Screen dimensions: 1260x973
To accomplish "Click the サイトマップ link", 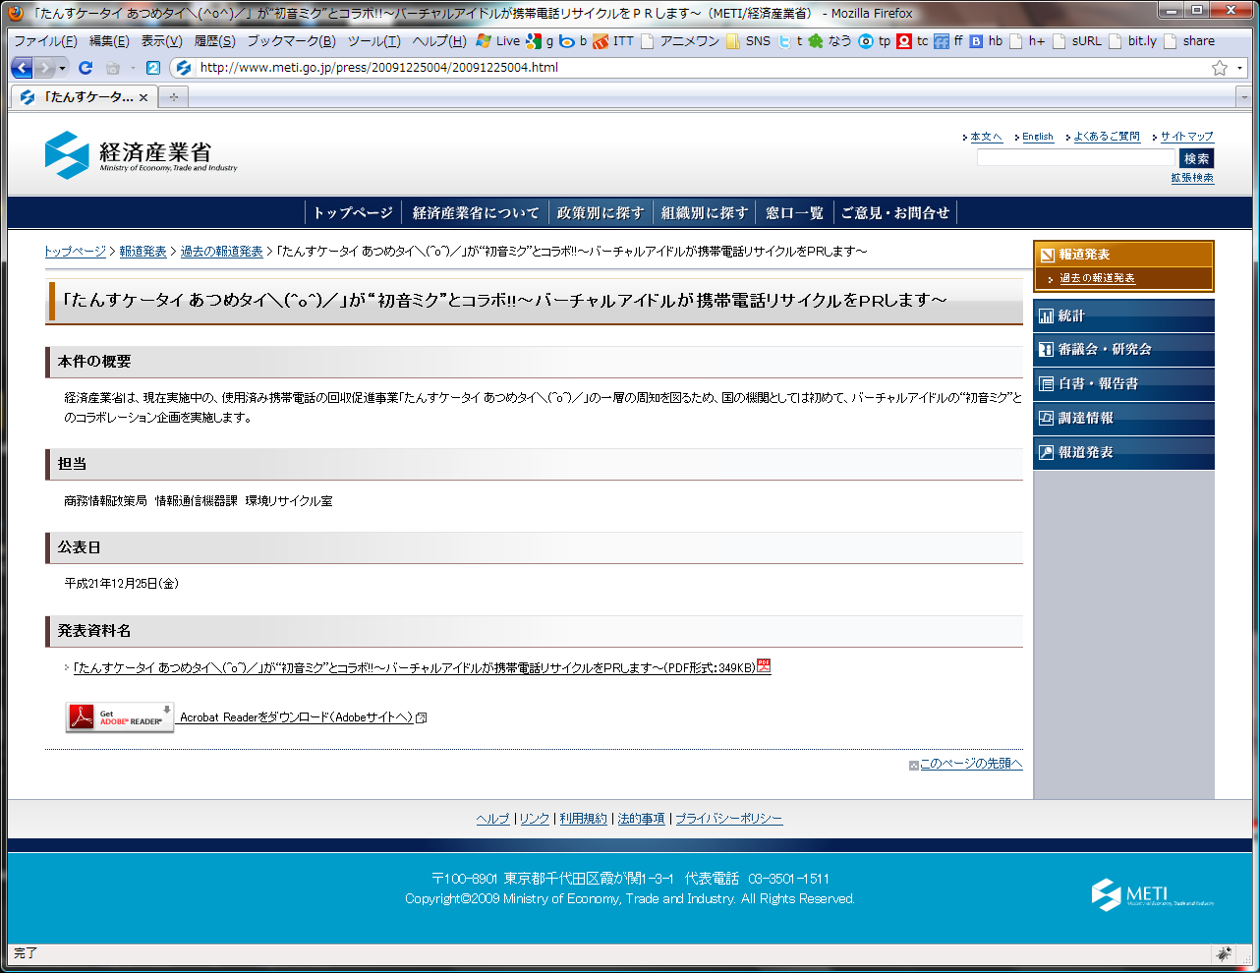I will pos(1186,137).
